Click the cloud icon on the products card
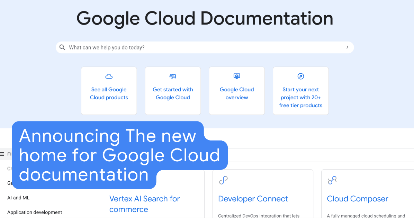Viewport: 414px width, 218px height. 109,76
